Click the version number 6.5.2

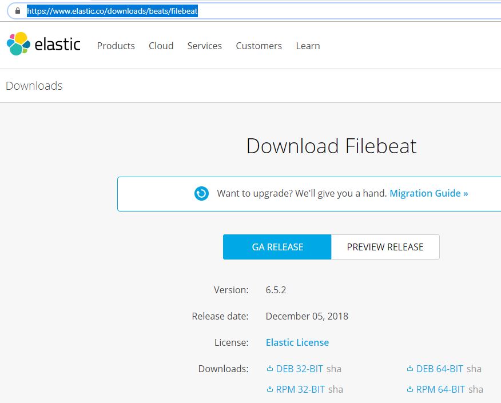[x=276, y=290]
